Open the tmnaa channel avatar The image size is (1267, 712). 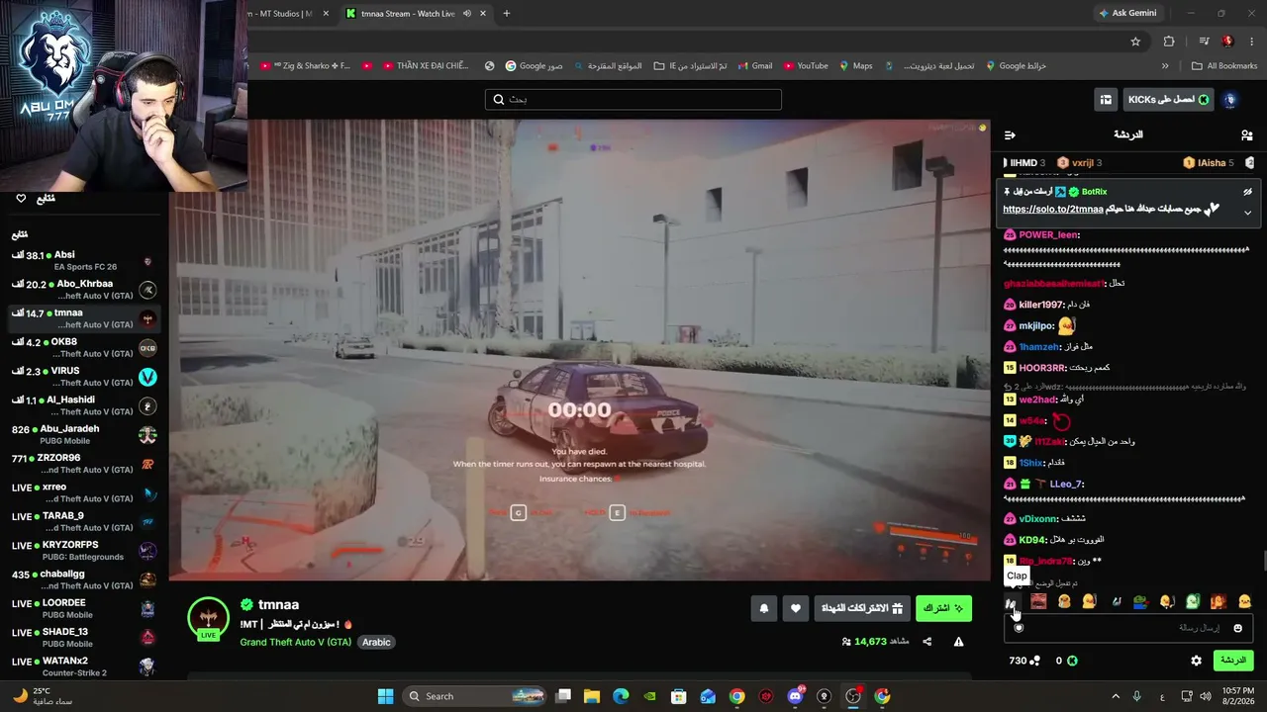click(208, 618)
